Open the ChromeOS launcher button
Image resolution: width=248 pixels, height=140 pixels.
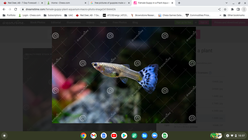coord(4,136)
